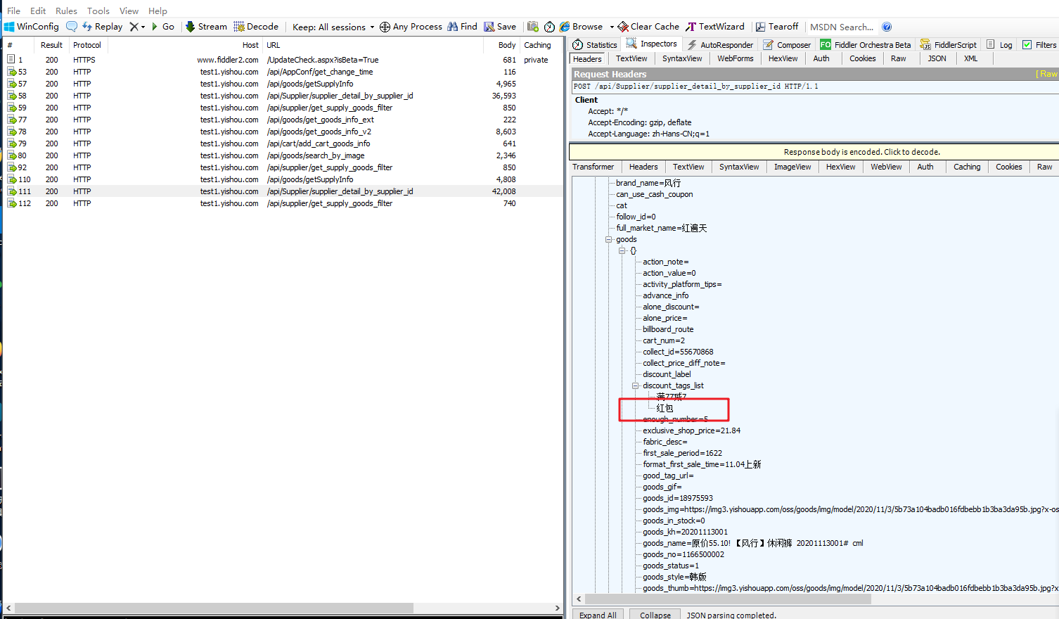Image resolution: width=1059 pixels, height=619 pixels.
Task: Open the View menu
Action: point(129,11)
